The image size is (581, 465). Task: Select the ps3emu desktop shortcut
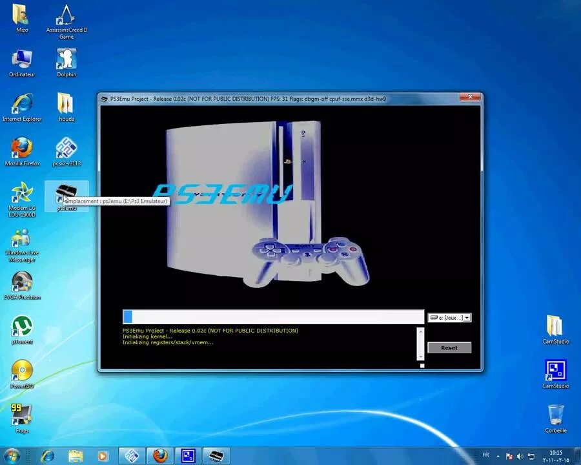coord(66,196)
